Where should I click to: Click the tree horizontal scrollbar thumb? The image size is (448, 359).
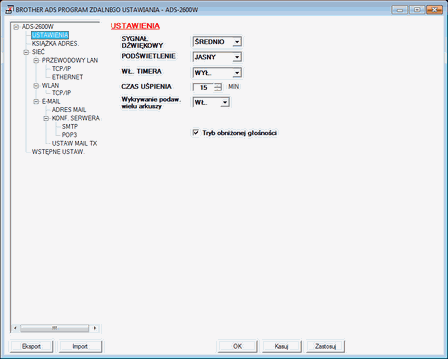click(55, 328)
